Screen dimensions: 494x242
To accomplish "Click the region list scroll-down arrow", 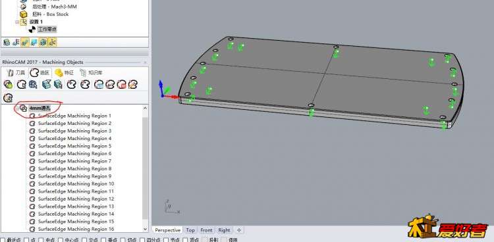I will (146, 229).
